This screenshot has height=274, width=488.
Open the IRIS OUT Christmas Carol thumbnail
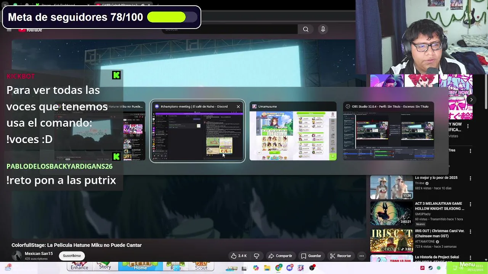click(391, 240)
